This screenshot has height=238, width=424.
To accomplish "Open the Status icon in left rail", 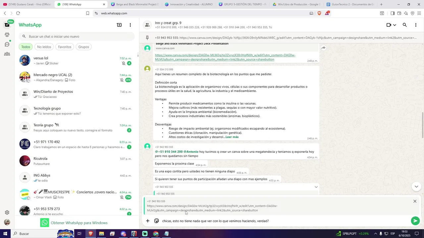I will tap(7, 34).
